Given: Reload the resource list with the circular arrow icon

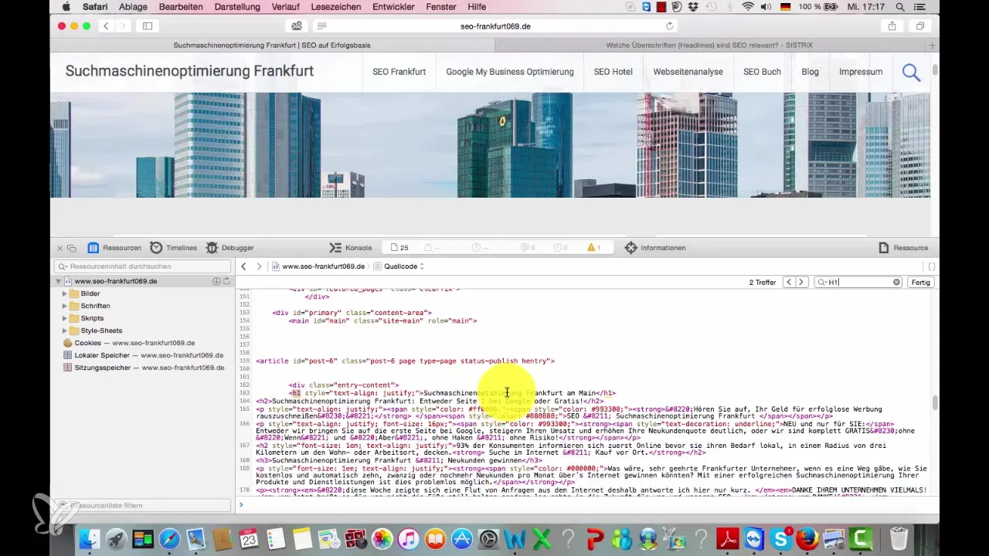Looking at the screenshot, I should (x=226, y=281).
